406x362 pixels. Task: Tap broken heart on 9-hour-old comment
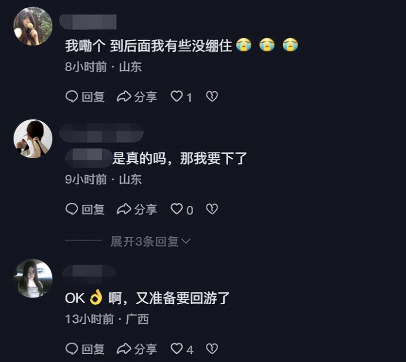click(x=212, y=209)
